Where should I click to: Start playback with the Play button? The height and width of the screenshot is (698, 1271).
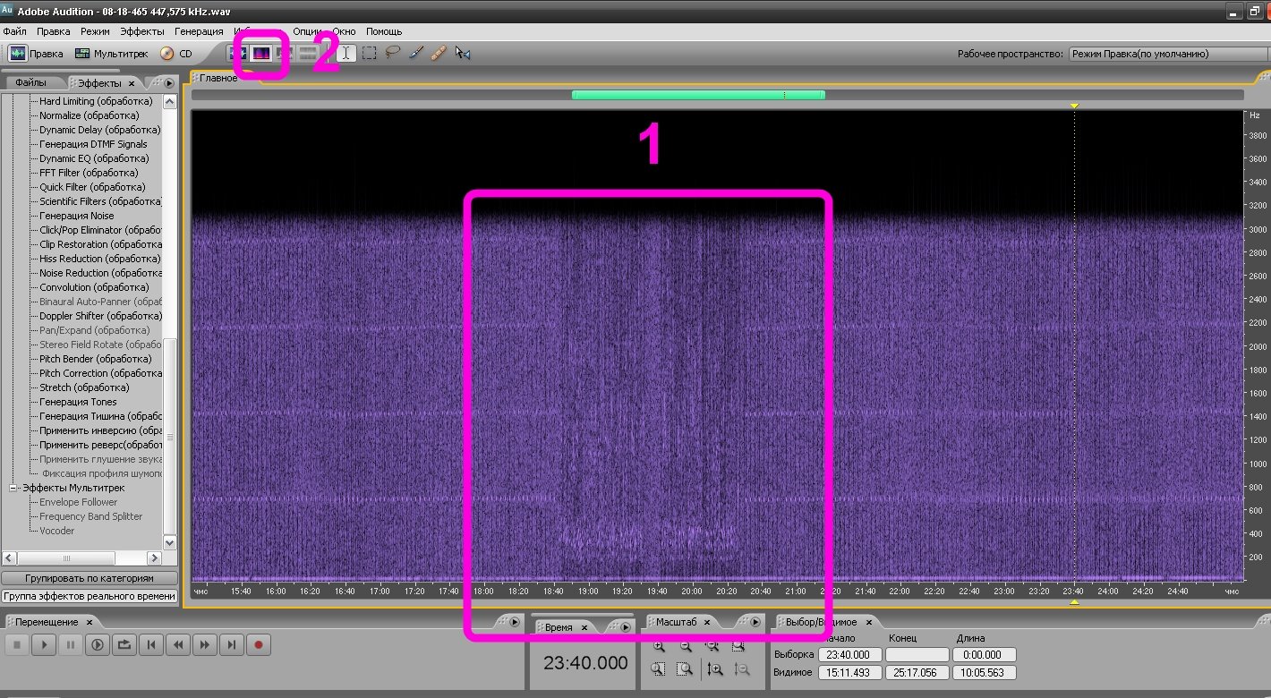coord(44,644)
